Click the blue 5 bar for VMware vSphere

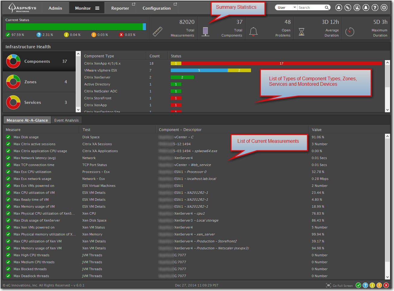click(x=199, y=70)
